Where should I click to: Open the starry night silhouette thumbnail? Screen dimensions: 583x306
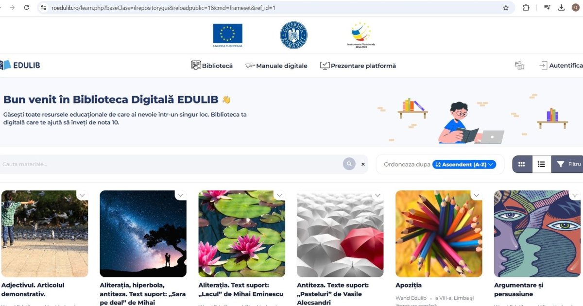pyautogui.click(x=143, y=234)
